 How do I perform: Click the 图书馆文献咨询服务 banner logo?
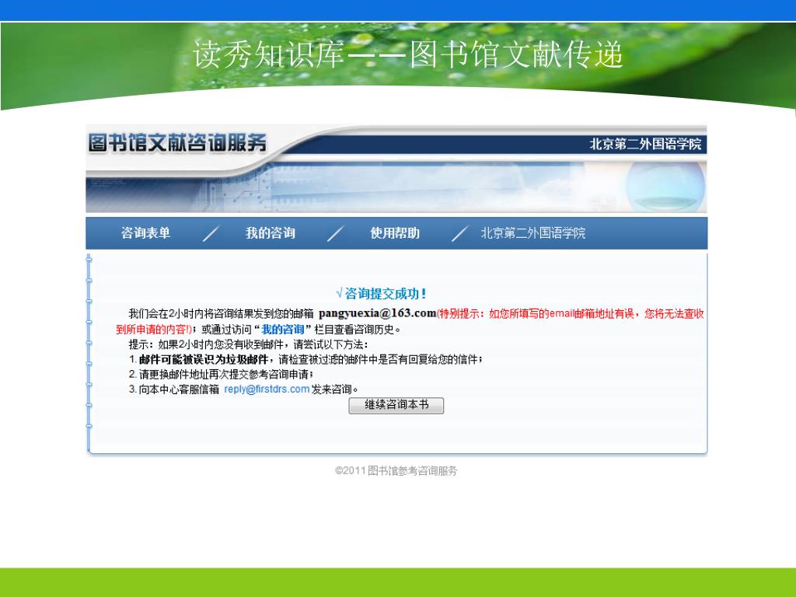[178, 143]
